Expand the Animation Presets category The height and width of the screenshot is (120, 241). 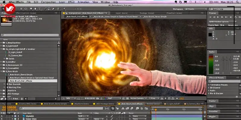(x=209, y=85)
